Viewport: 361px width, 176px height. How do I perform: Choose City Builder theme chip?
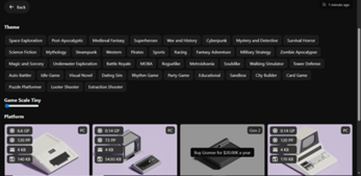[x=266, y=75]
